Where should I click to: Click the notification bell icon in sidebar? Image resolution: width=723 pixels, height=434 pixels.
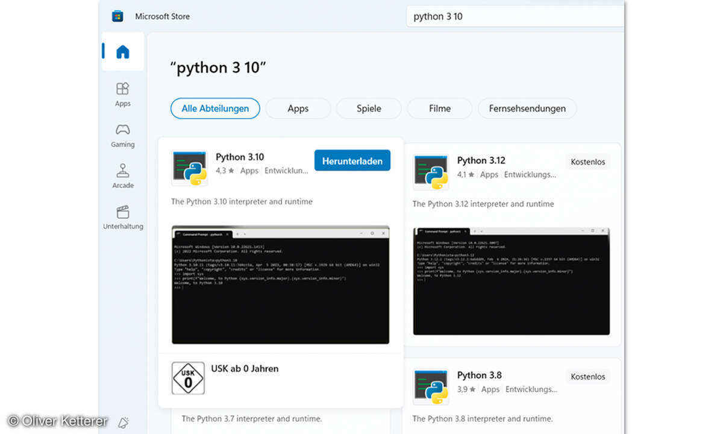pyautogui.click(x=124, y=423)
